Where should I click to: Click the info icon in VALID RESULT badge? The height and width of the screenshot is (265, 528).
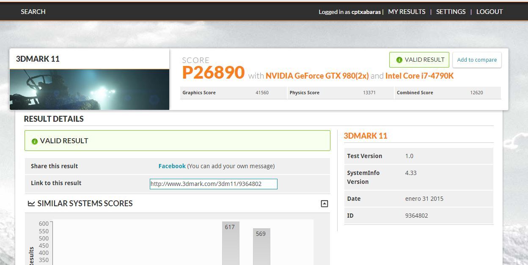(399, 60)
